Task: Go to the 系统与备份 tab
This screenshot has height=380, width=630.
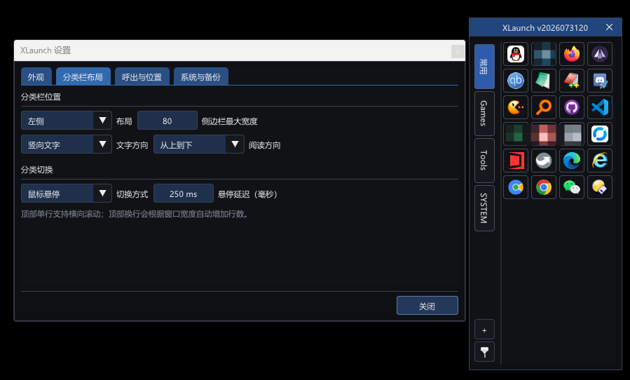Action: tap(200, 77)
